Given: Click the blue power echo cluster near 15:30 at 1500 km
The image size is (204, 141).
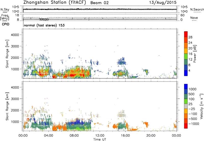Looking at the screenshot, I should pos(122,62).
